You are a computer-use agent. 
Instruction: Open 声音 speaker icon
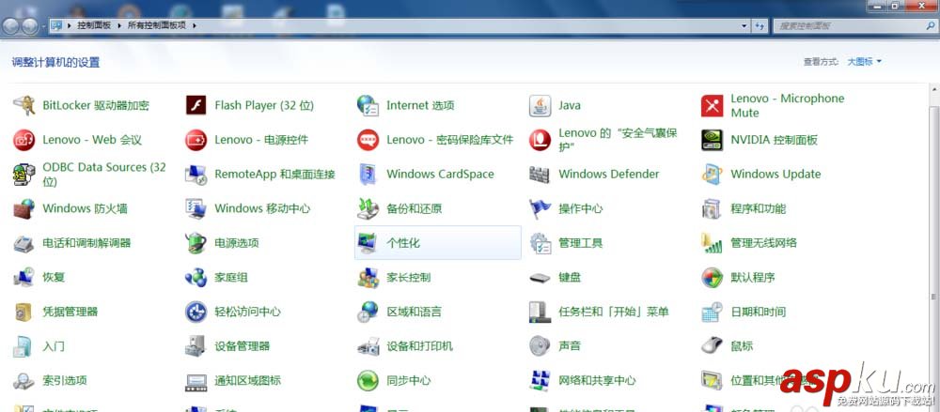(540, 346)
